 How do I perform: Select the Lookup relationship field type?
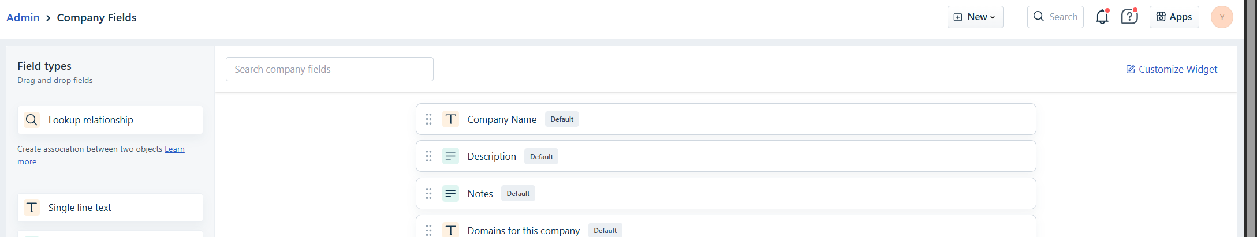[x=110, y=120]
